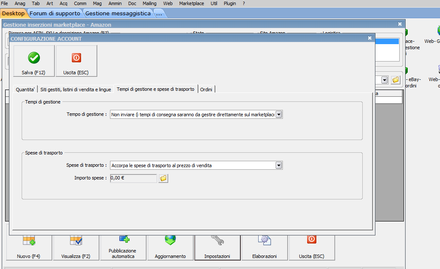Open the Doc menu
This screenshot has width=440, height=269.
tap(132, 3)
